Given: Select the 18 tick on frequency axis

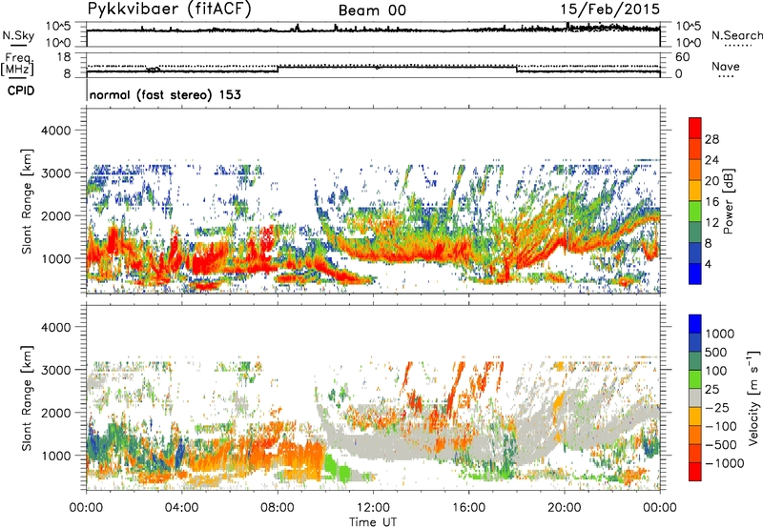Looking at the screenshot, I should coord(64,56).
